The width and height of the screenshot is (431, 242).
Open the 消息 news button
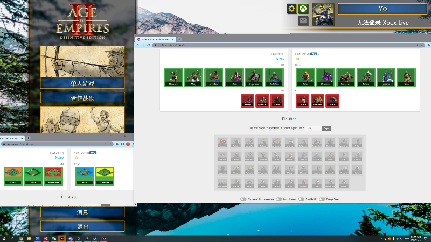tap(82, 212)
